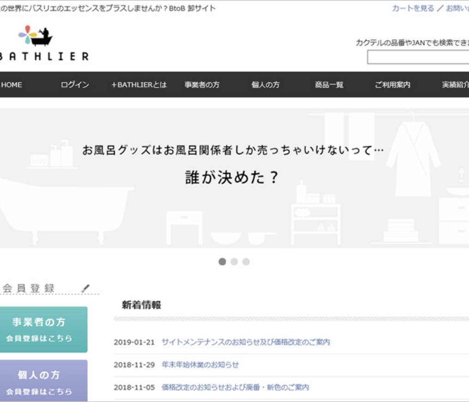Click 事業者の方 会員登録はこちら button

[x=44, y=330]
